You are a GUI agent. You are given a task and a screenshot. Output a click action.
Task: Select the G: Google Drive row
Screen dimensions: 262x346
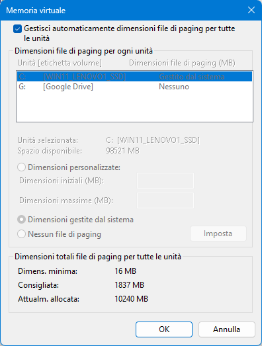[134, 87]
